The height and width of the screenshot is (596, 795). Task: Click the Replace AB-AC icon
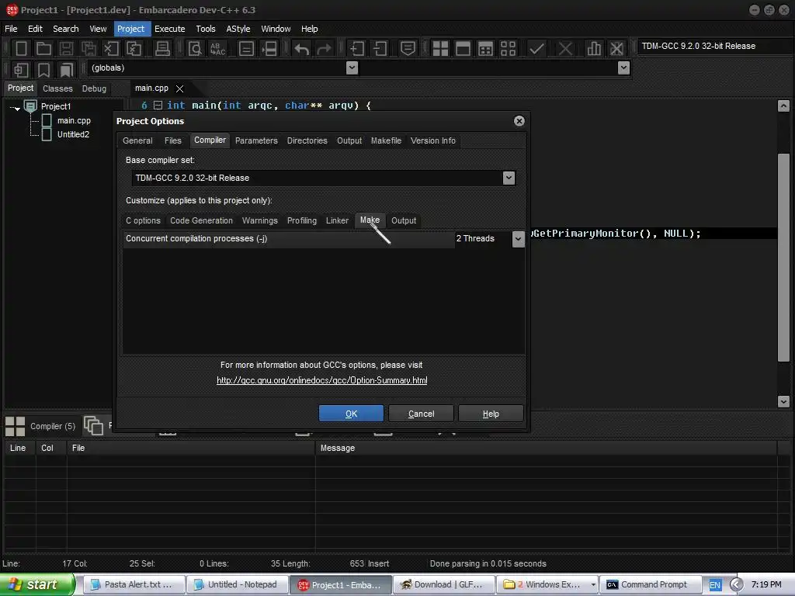point(217,49)
